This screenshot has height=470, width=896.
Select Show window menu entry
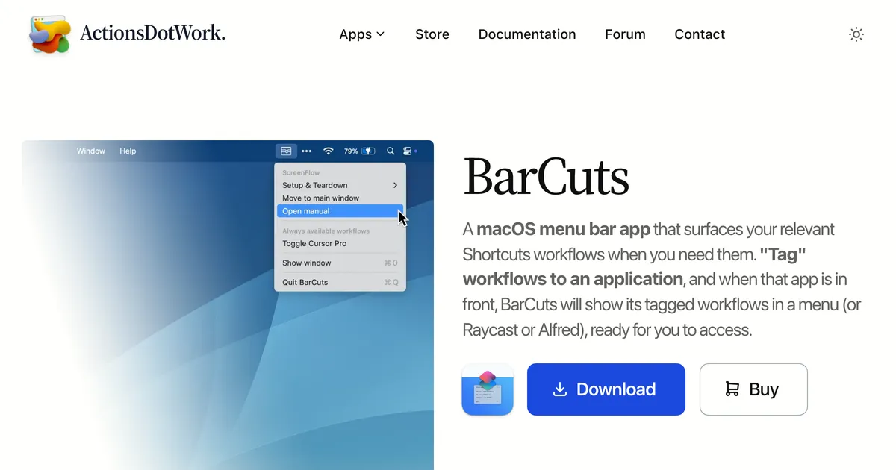pyautogui.click(x=340, y=263)
